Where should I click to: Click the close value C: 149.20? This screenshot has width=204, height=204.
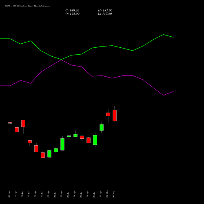72,11
